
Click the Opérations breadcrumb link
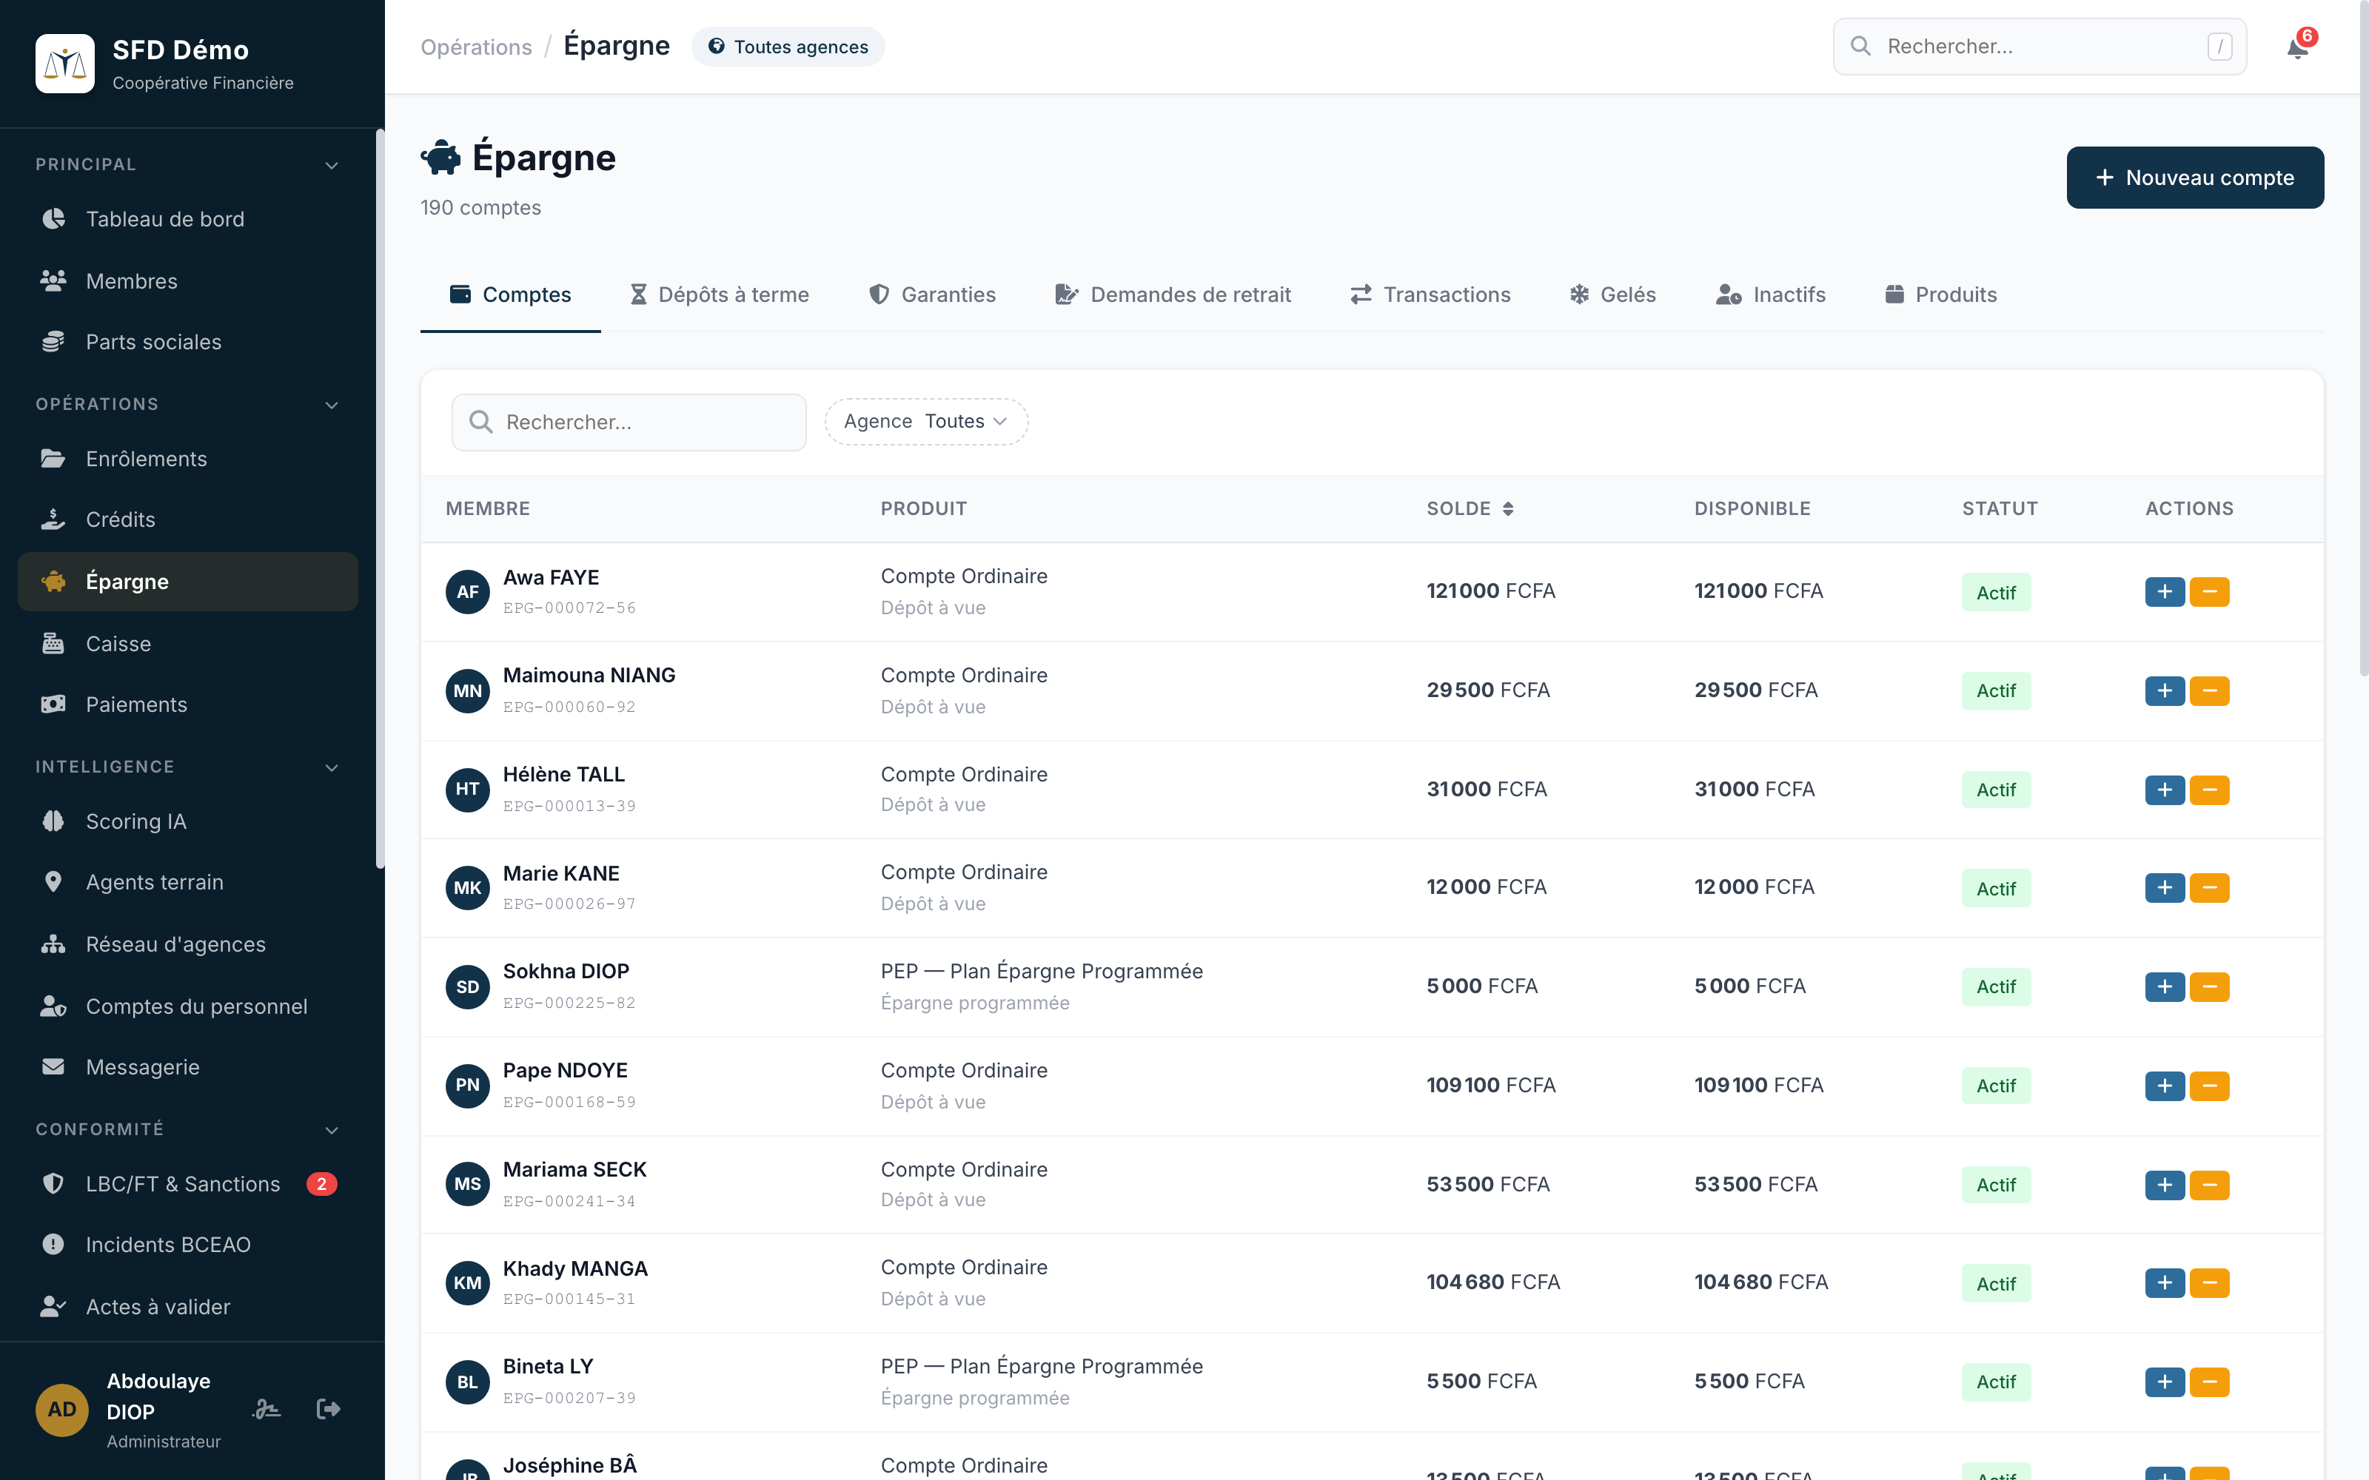click(476, 47)
